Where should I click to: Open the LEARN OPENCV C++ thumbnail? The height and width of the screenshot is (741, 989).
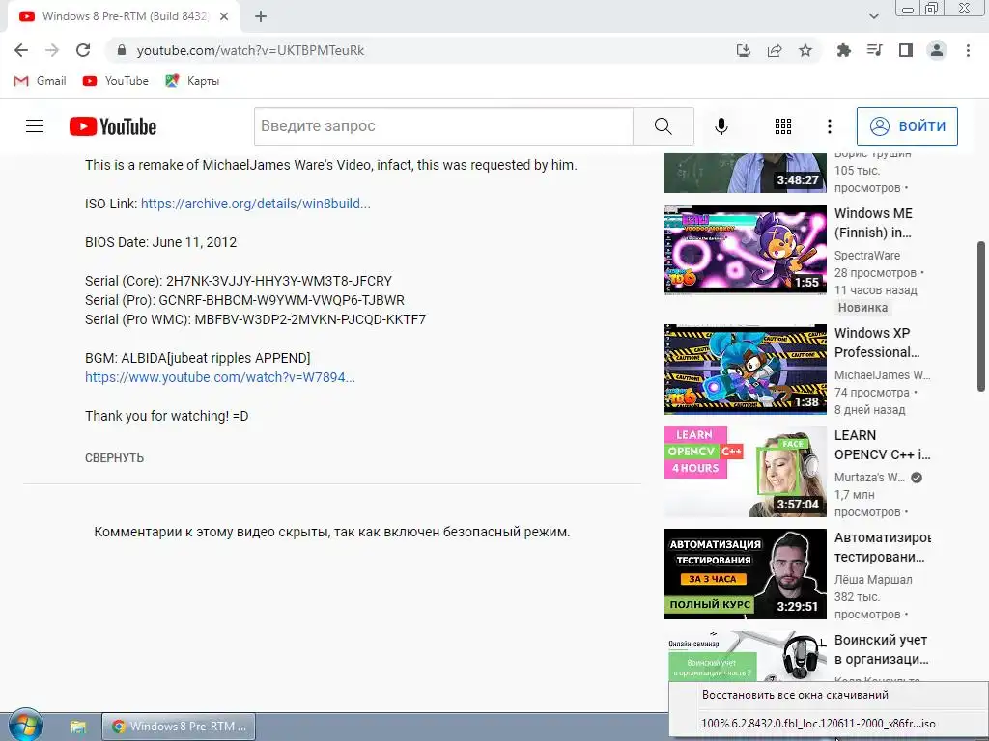(x=745, y=471)
